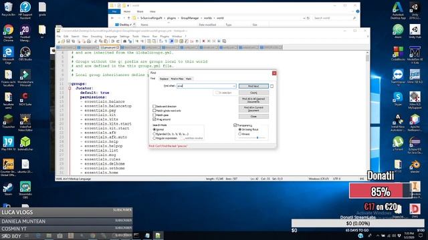
Task: Click the New file icon in Notepad++ toolbar
Action: click(x=58, y=41)
